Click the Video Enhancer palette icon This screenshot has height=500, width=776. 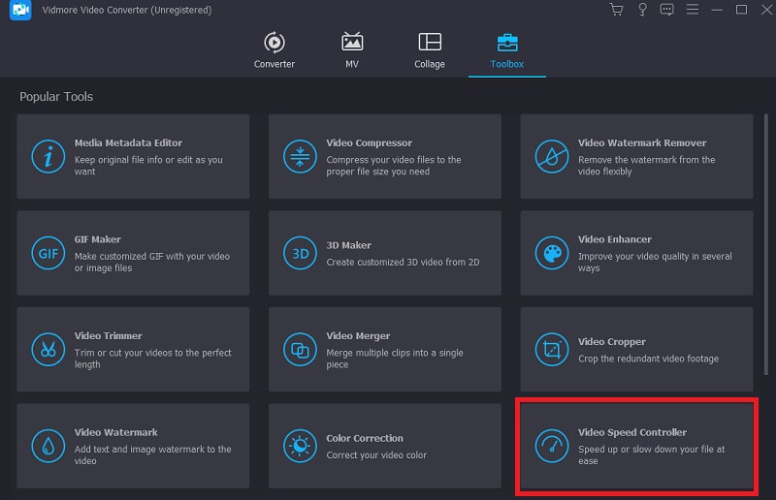click(552, 253)
